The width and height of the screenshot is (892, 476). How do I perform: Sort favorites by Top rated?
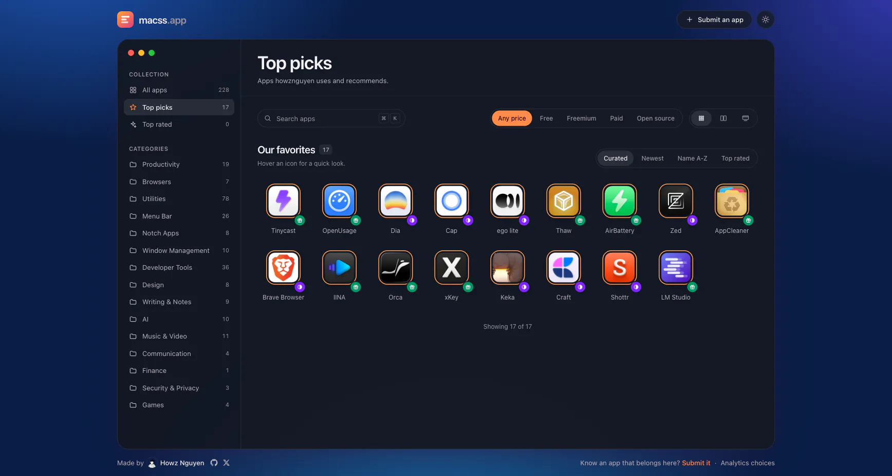[735, 158]
